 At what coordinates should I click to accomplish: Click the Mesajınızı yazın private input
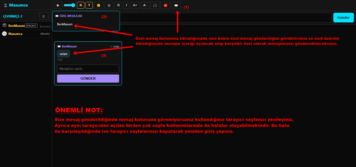[x=88, y=69]
